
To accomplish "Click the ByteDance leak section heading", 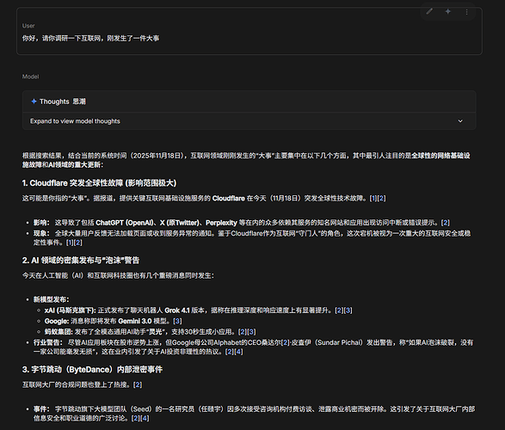I will pyautogui.click(x=92, y=370).
